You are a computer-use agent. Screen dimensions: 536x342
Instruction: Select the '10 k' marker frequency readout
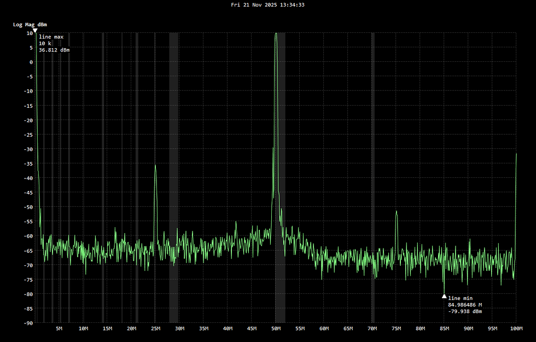coord(45,43)
